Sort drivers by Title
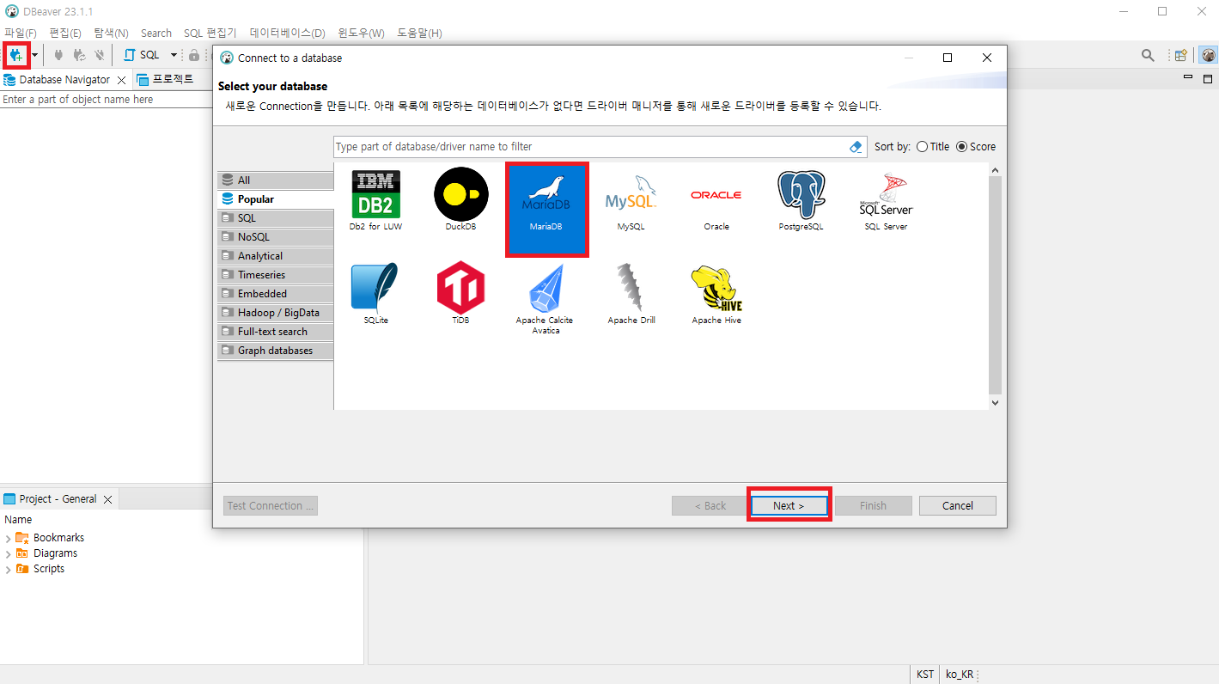 coord(932,147)
